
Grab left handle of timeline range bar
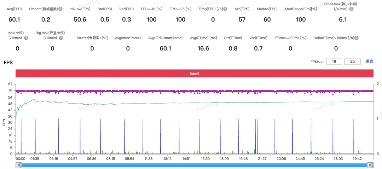click(18, 165)
